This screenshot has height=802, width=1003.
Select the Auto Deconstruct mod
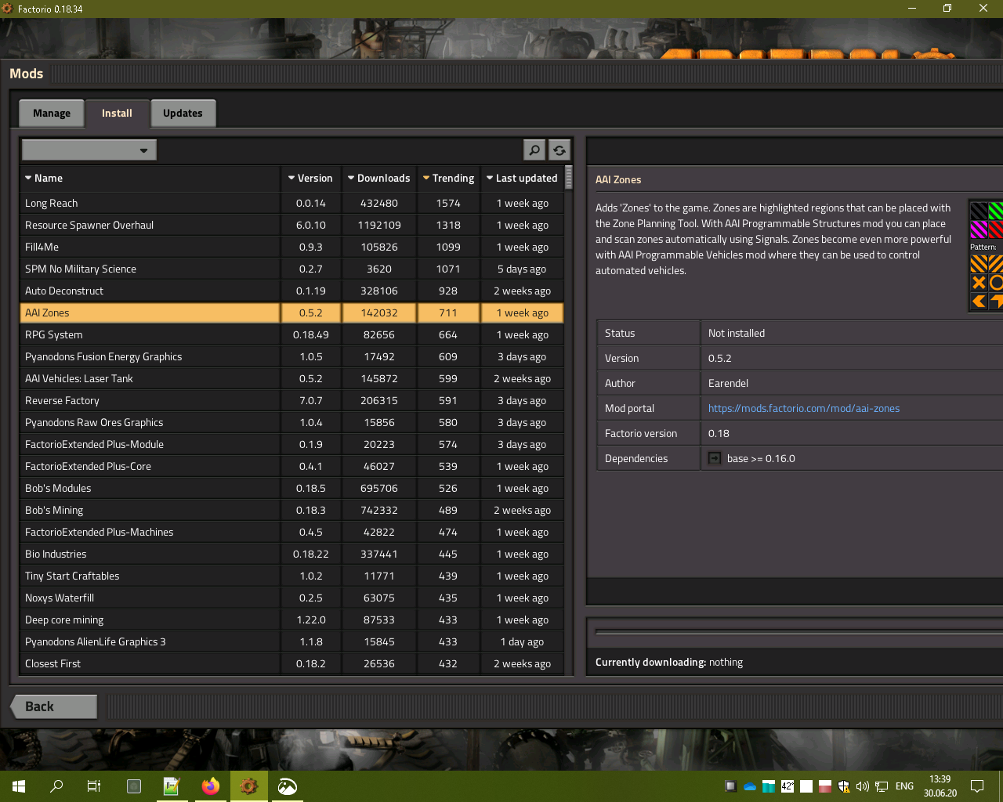(291, 291)
